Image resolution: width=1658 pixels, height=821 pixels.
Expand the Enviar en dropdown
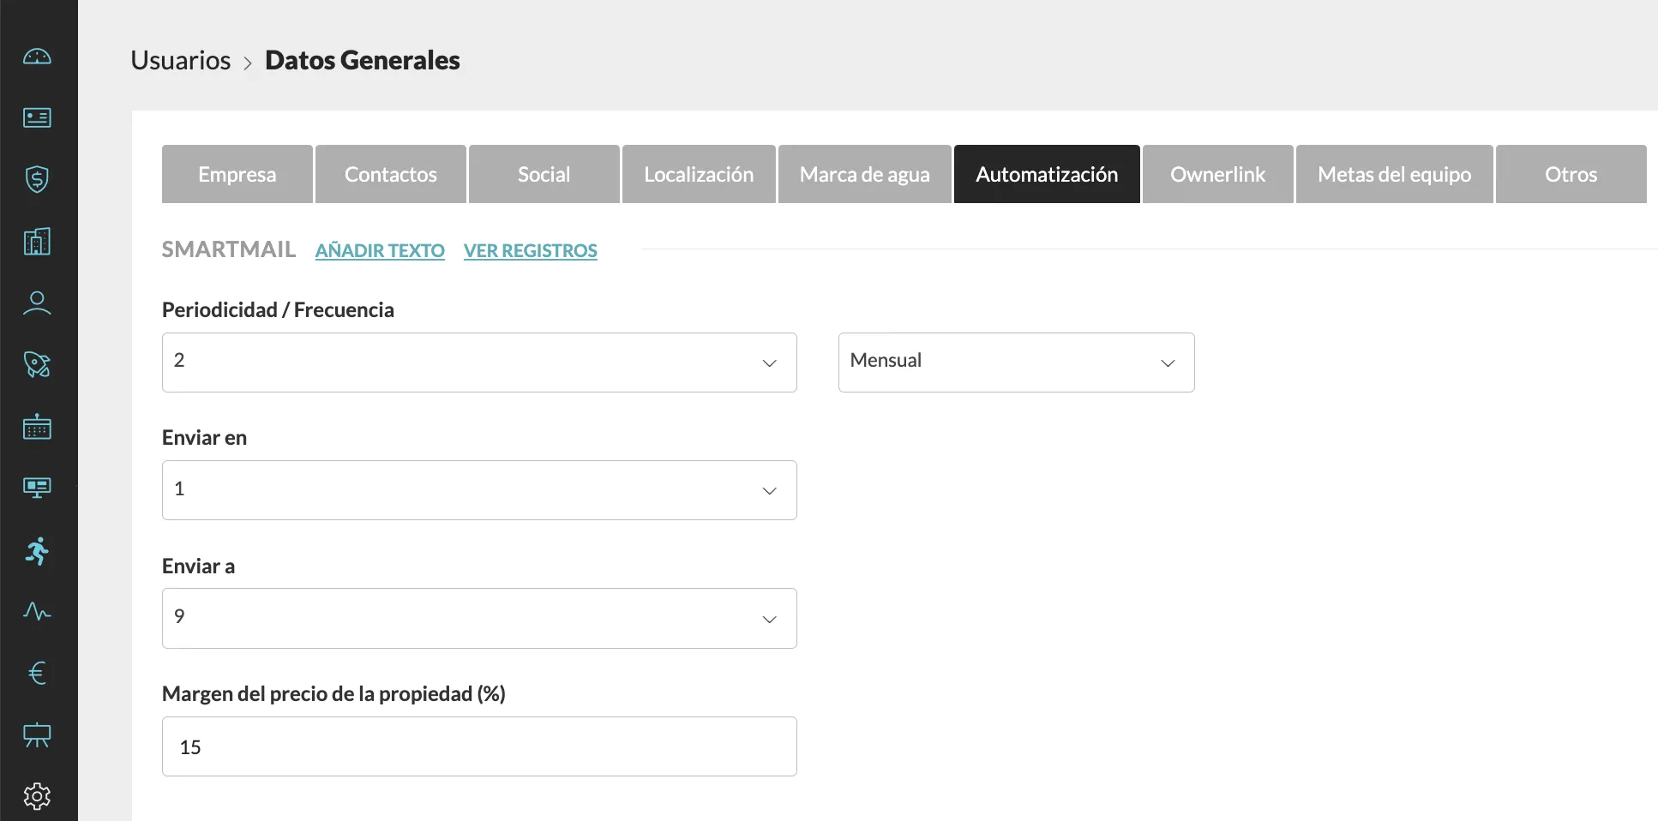click(x=479, y=490)
